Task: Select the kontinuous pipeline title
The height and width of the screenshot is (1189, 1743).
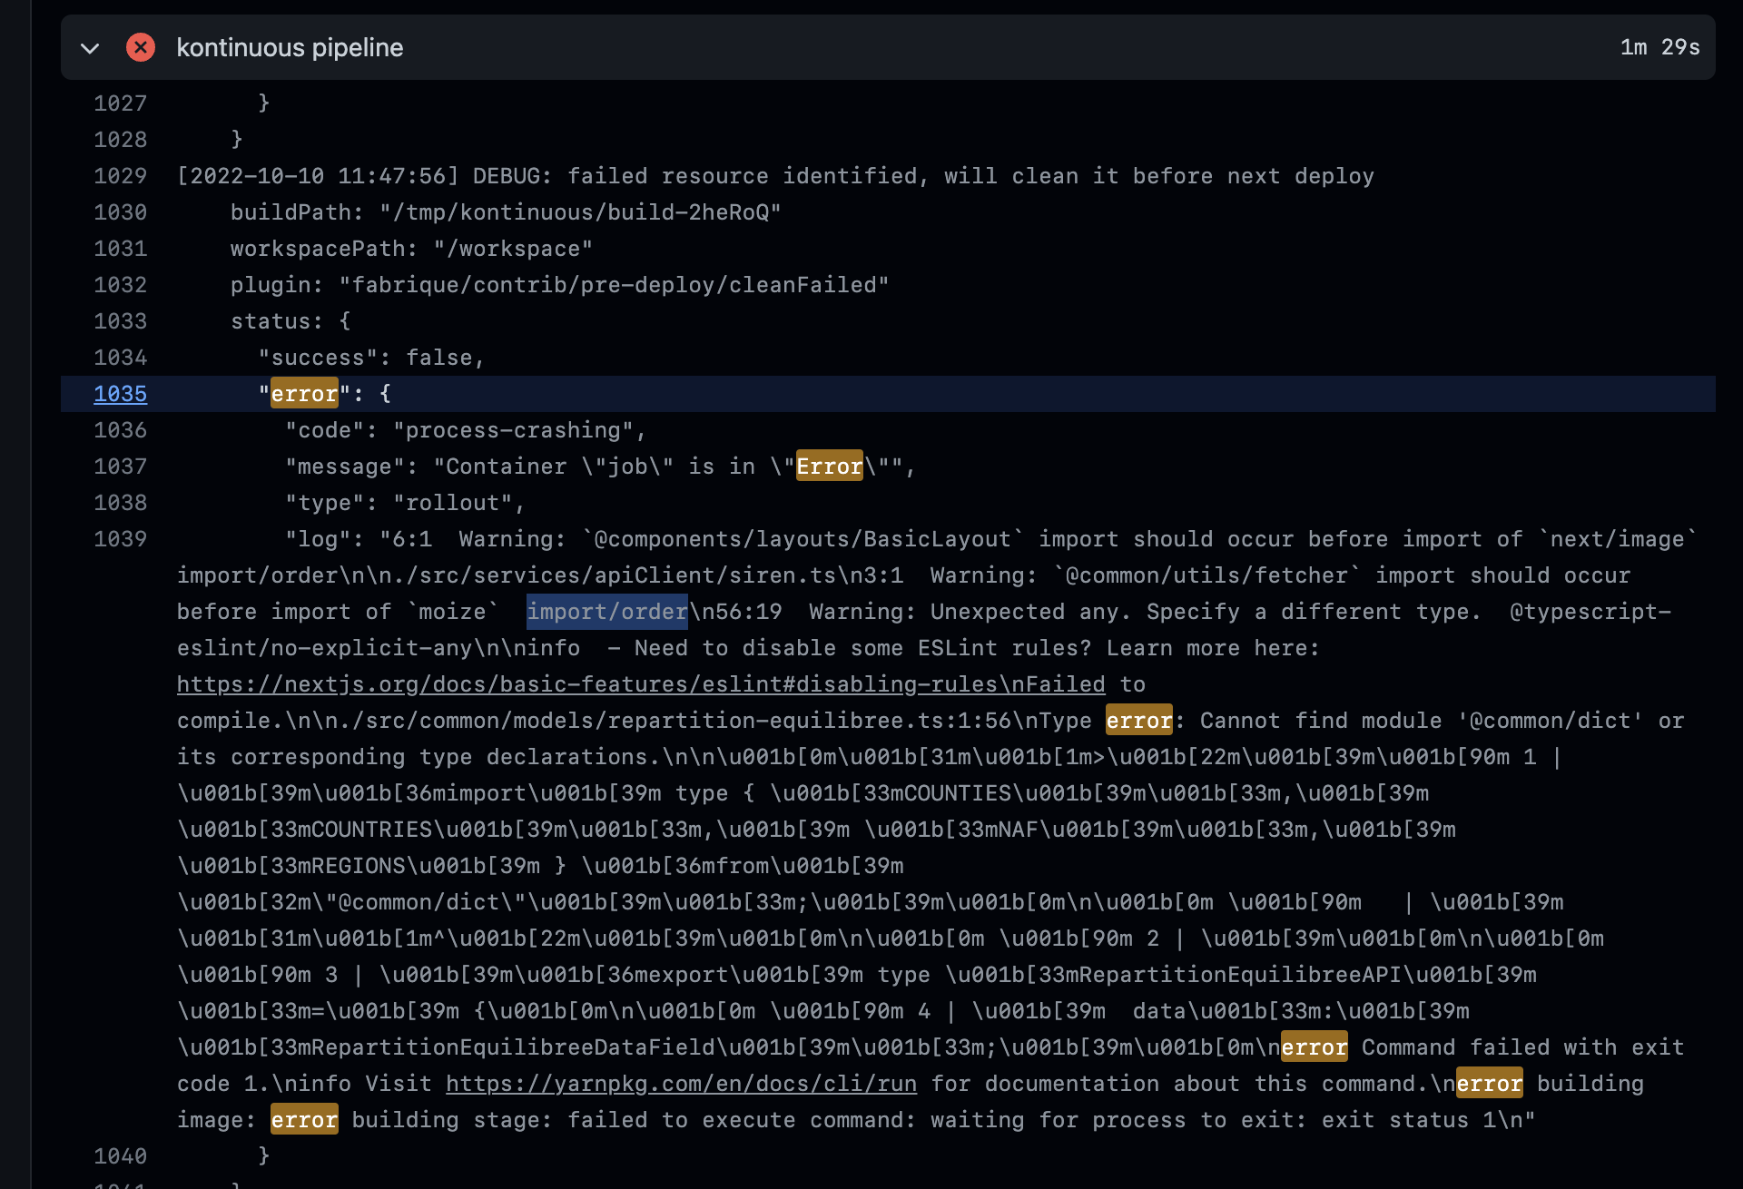Action: 290,47
